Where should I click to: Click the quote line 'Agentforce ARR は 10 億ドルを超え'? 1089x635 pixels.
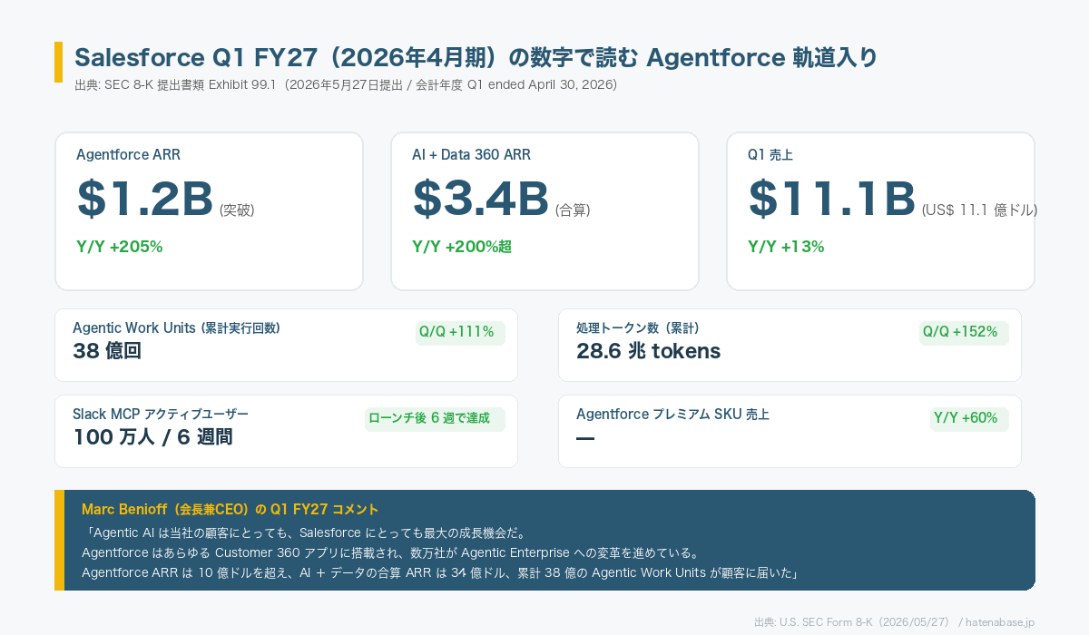click(441, 572)
